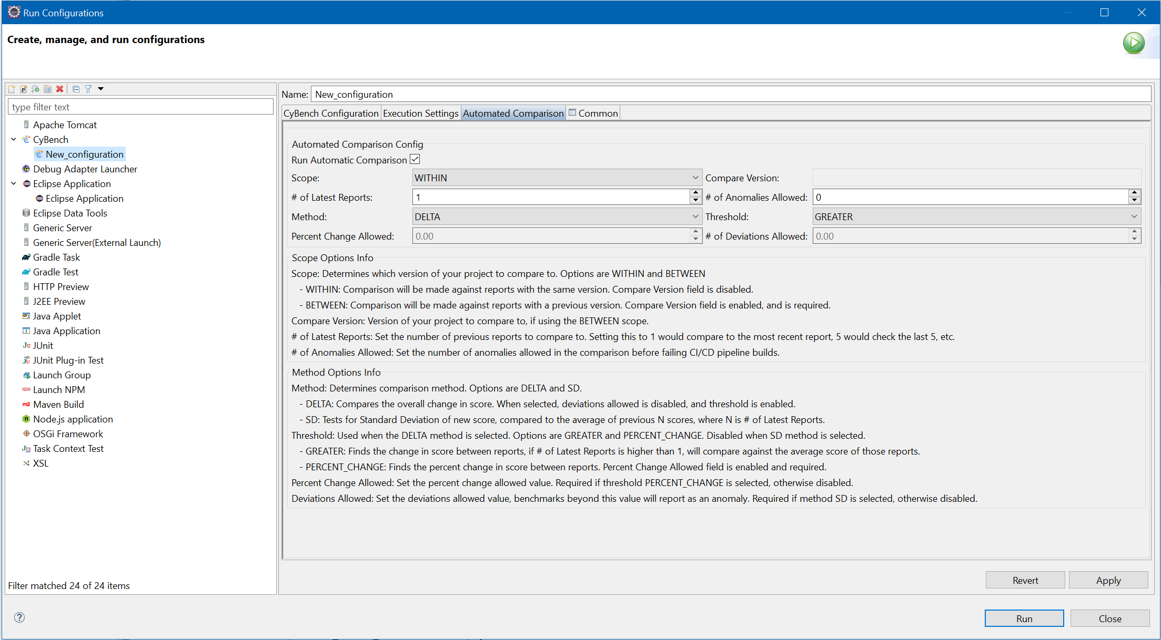
Task: Open the Threshold dropdown showing GREATER
Action: 976,216
